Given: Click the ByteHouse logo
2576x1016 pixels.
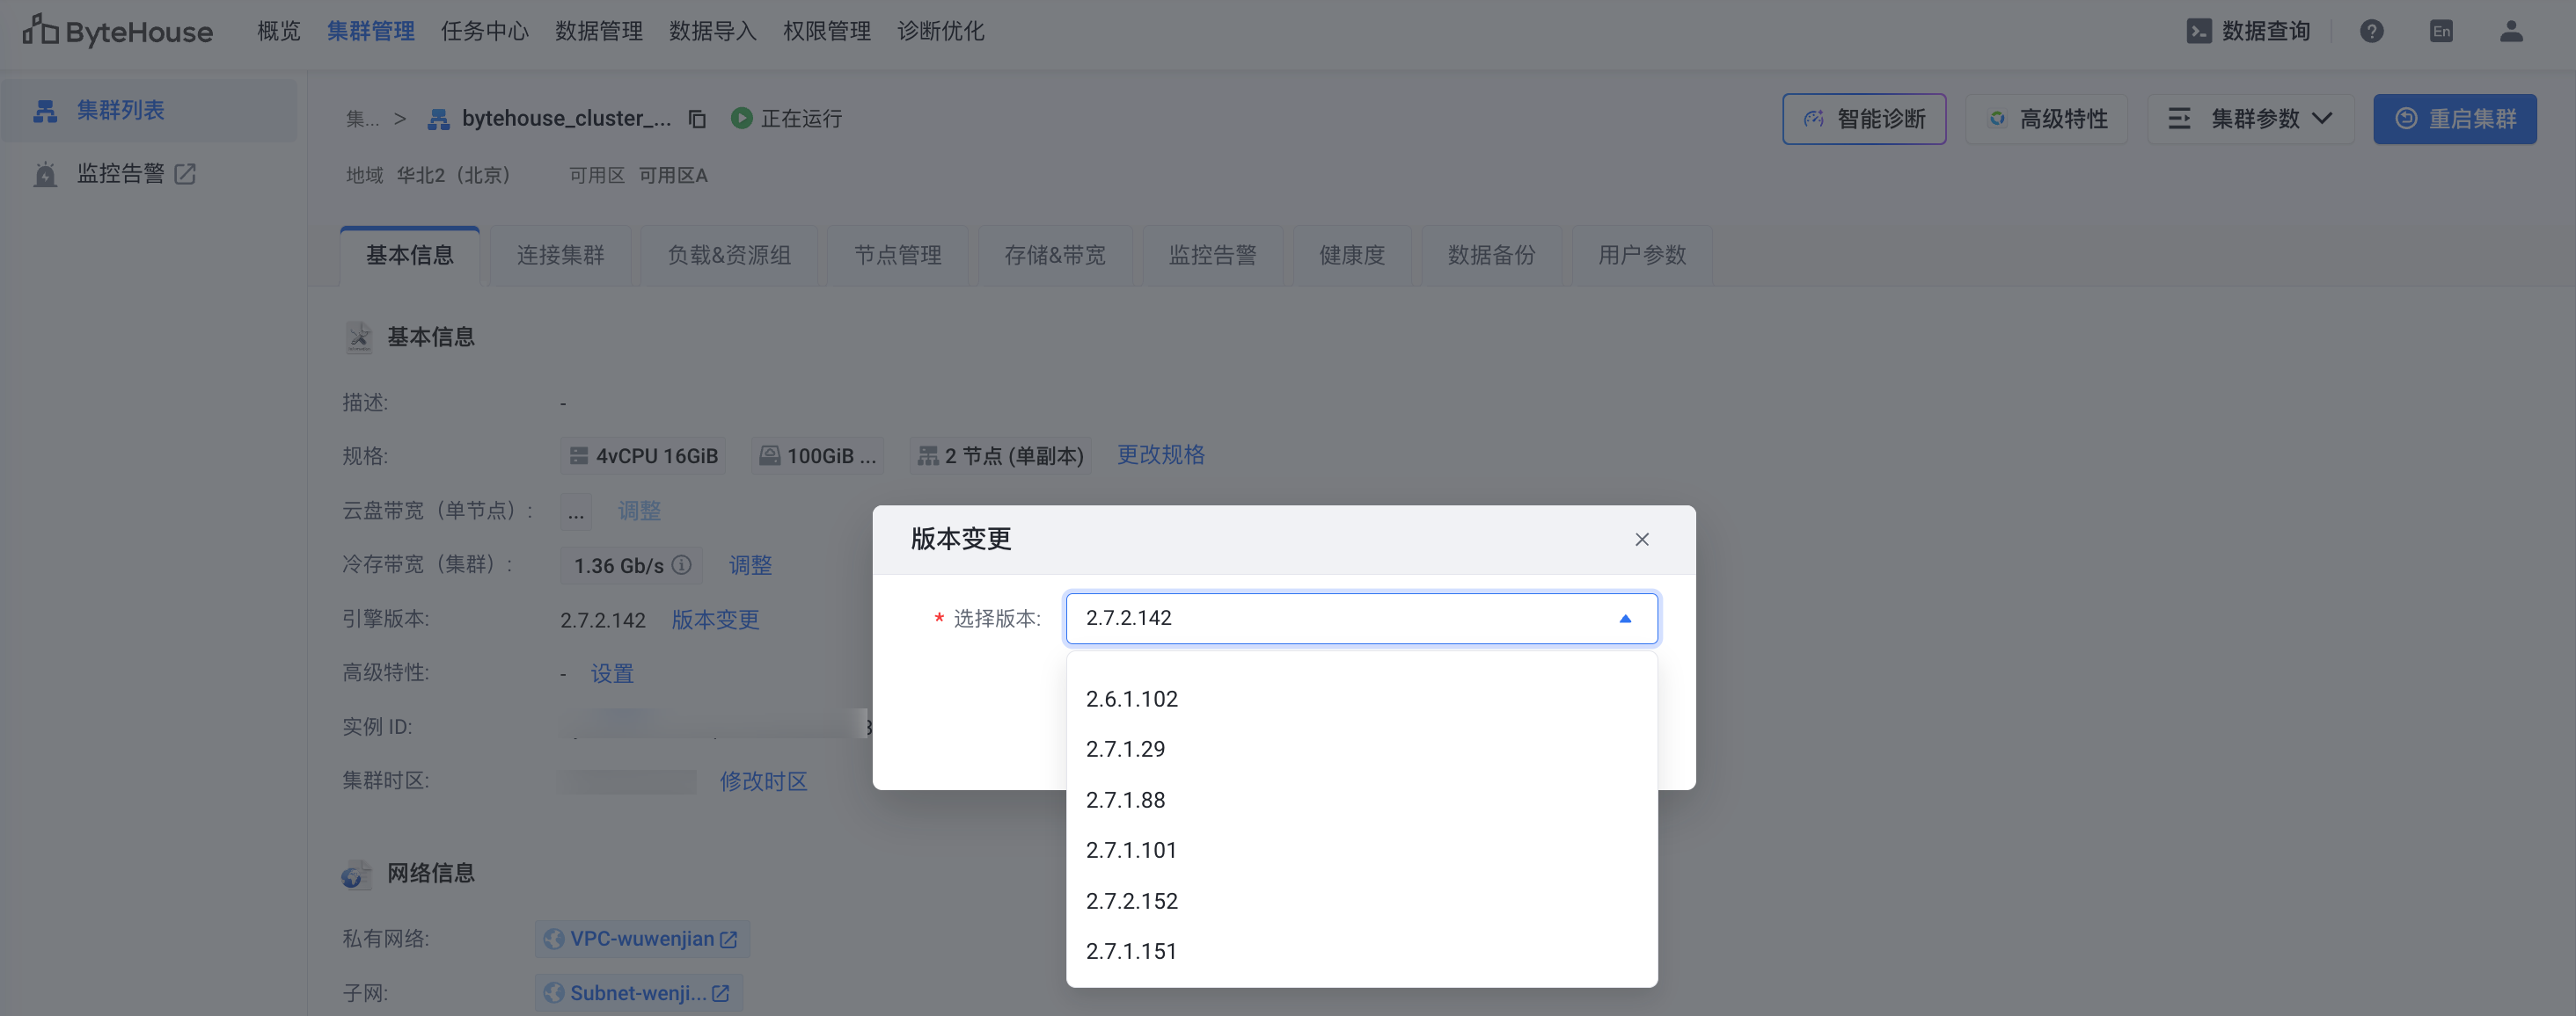Looking at the screenshot, I should coord(118,31).
